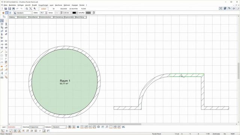Viewport: 240px width, 135px height.
Task: Select the selection pointer tool
Action: [4, 16]
